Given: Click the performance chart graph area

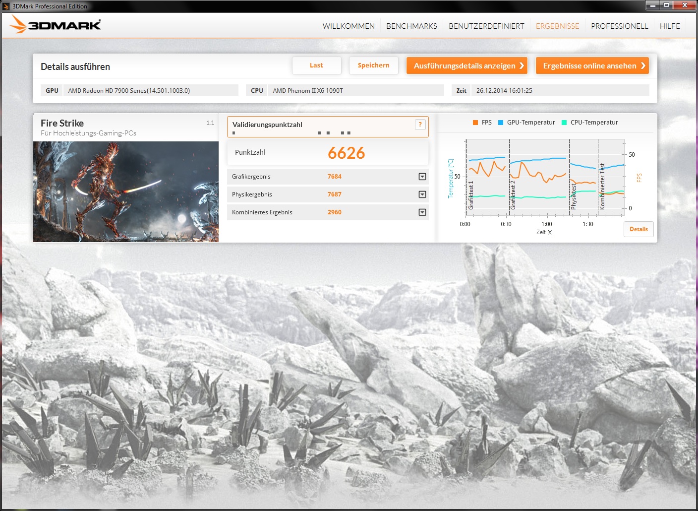Looking at the screenshot, I should (x=545, y=178).
